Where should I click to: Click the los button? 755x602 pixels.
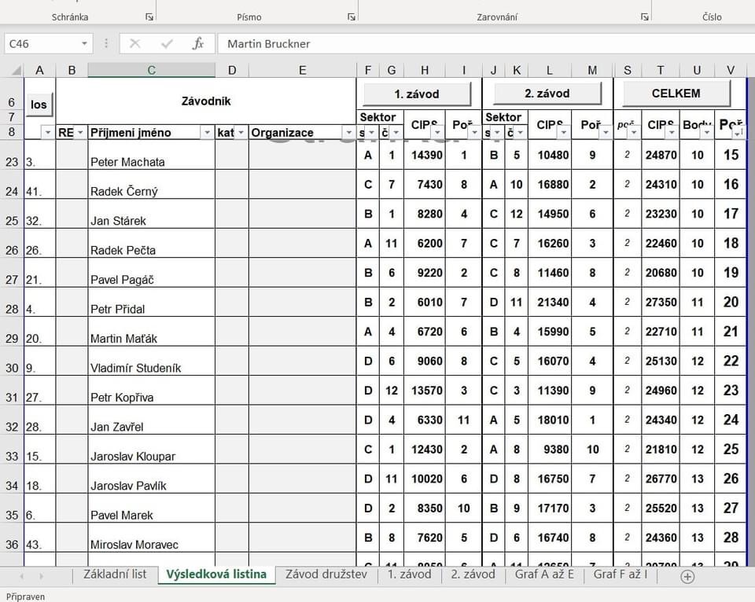tap(39, 105)
